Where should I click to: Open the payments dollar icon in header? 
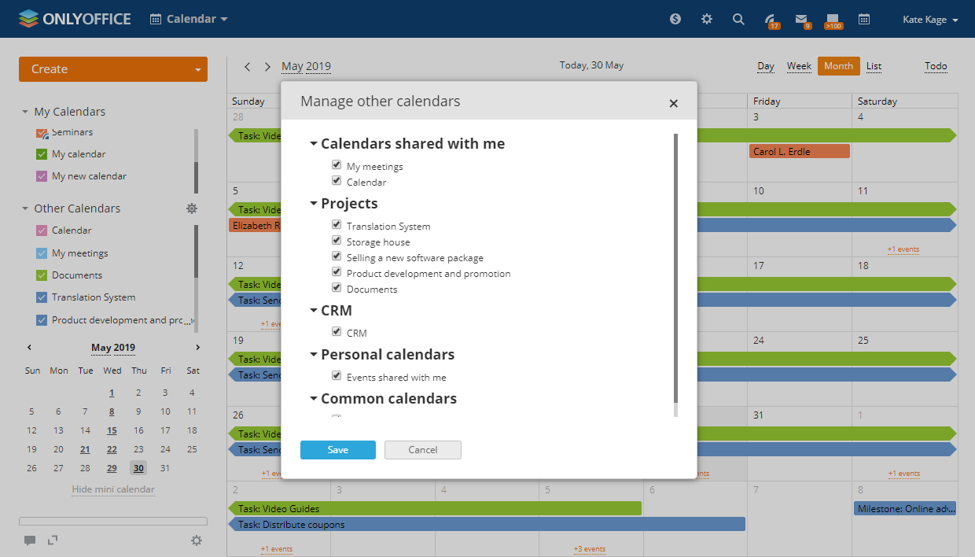pyautogui.click(x=675, y=19)
